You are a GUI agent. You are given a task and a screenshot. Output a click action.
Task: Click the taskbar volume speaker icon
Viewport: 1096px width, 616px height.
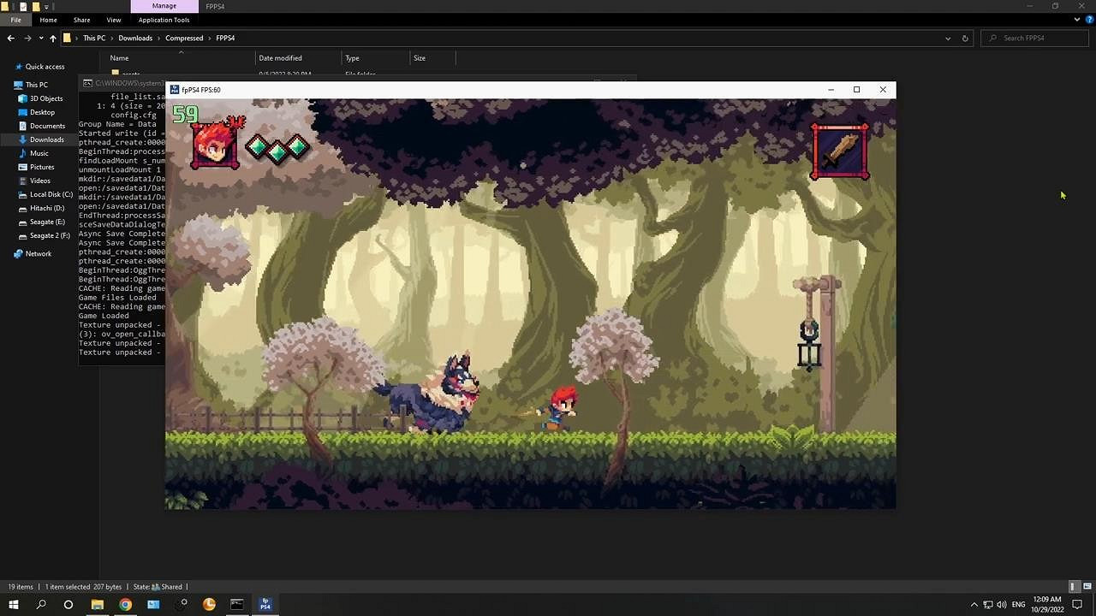tap(1001, 605)
